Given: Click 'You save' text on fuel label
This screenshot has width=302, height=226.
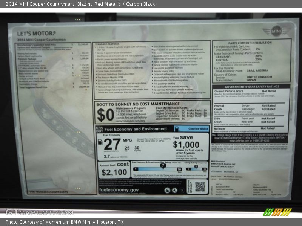Looking at the screenshot, I should [x=183, y=137].
